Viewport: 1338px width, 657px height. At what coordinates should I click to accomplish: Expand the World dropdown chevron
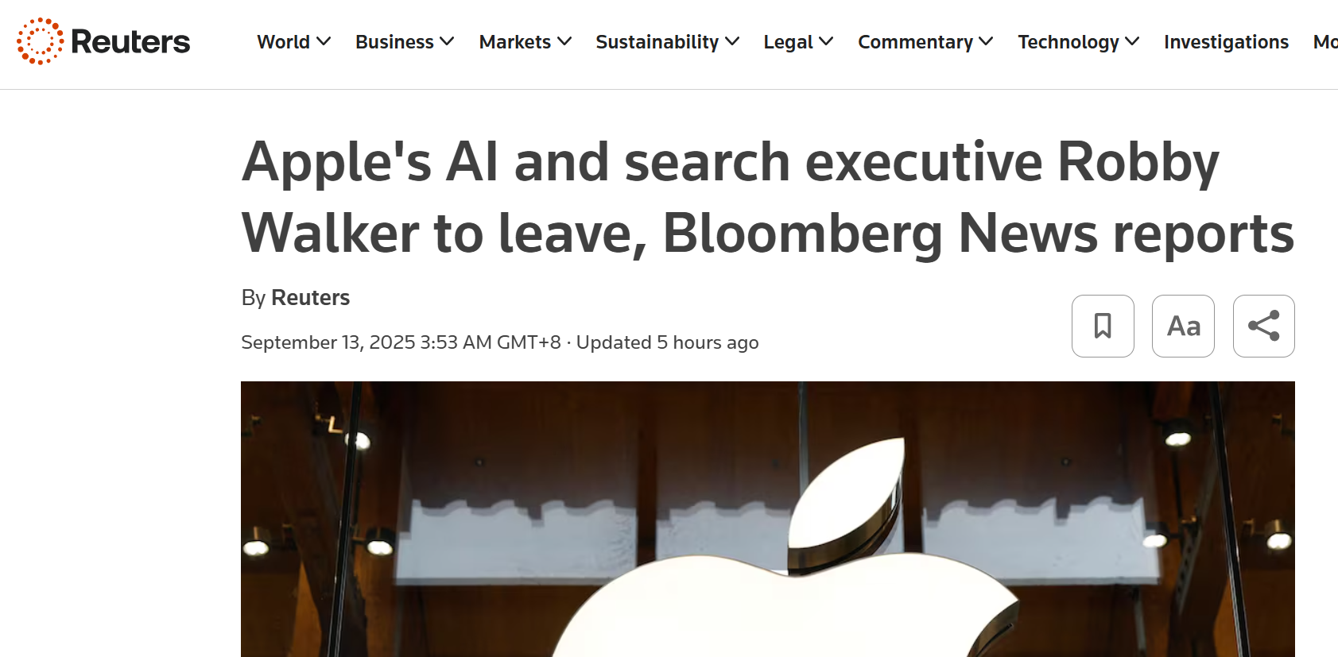324,41
